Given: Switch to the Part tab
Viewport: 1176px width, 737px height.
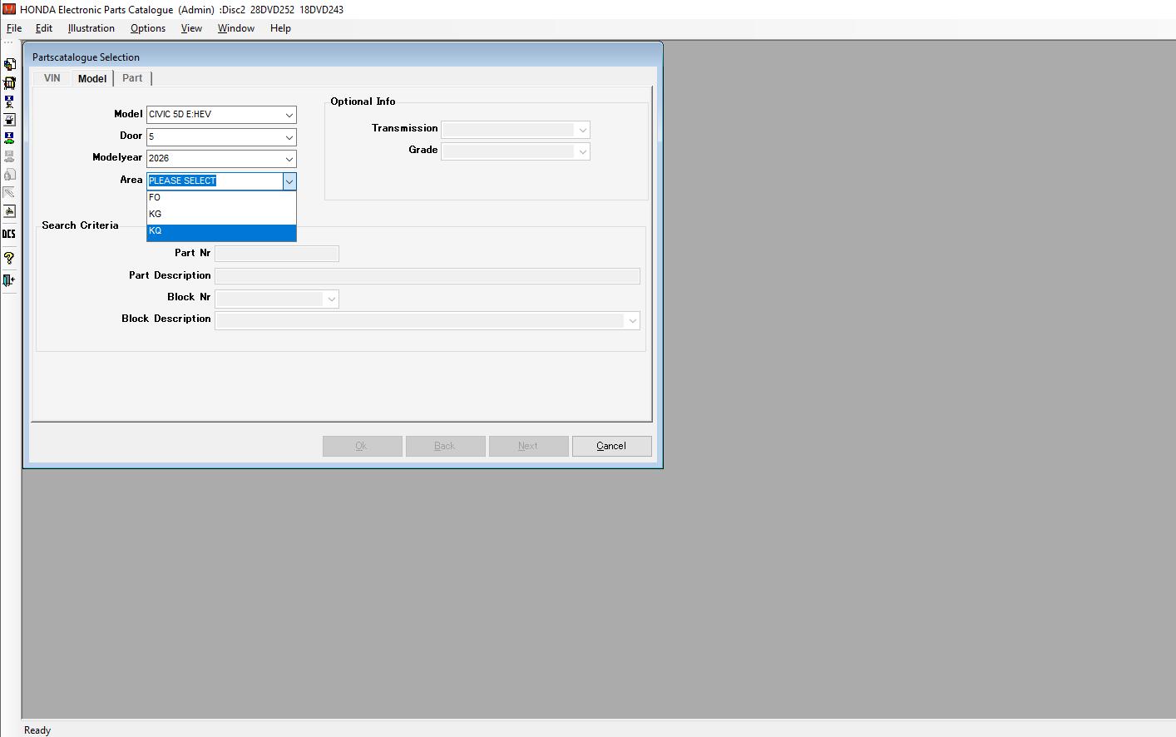Looking at the screenshot, I should (132, 78).
